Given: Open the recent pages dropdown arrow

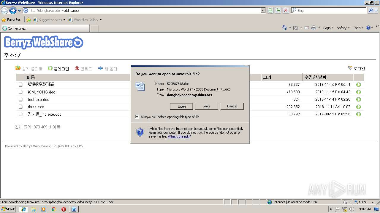Looking at the screenshot, I should [20, 11].
